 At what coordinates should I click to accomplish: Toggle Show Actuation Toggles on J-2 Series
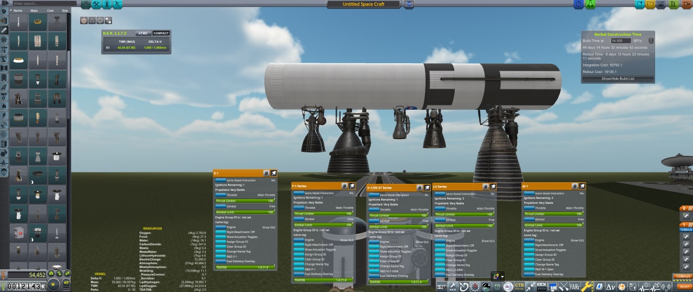(440, 250)
